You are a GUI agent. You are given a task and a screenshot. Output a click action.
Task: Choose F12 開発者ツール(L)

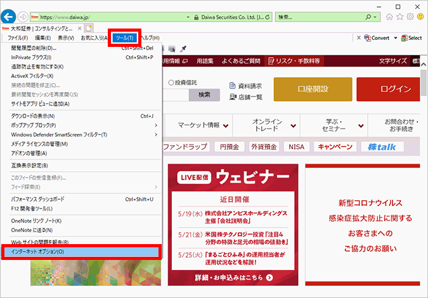(x=82, y=209)
